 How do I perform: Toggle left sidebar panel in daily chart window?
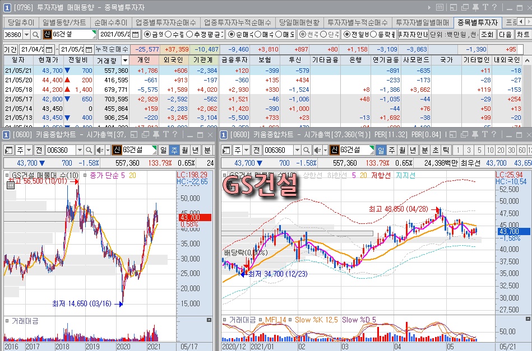click(x=226, y=150)
